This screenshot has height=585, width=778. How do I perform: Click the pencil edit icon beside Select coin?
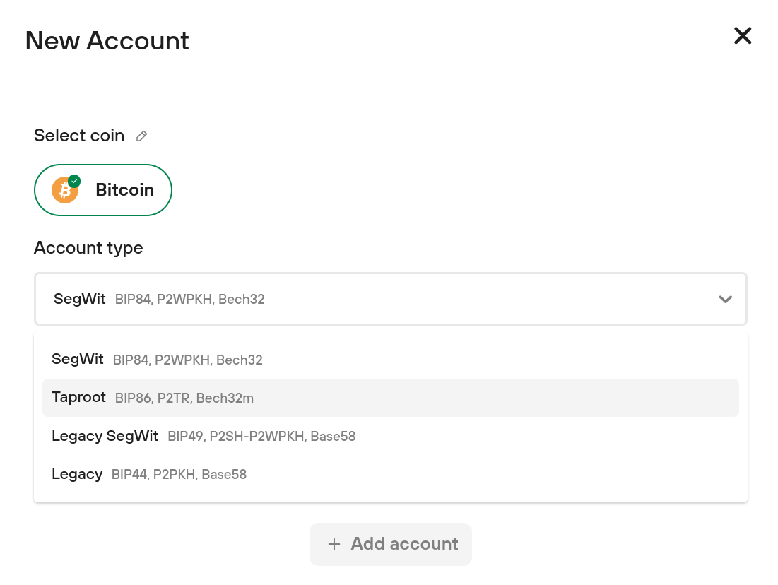pos(141,136)
